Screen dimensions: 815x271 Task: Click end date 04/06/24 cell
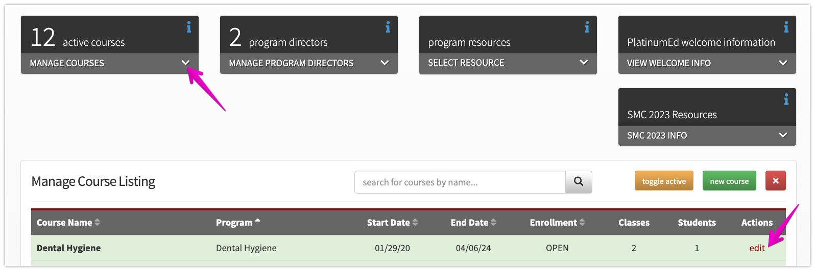(x=473, y=248)
